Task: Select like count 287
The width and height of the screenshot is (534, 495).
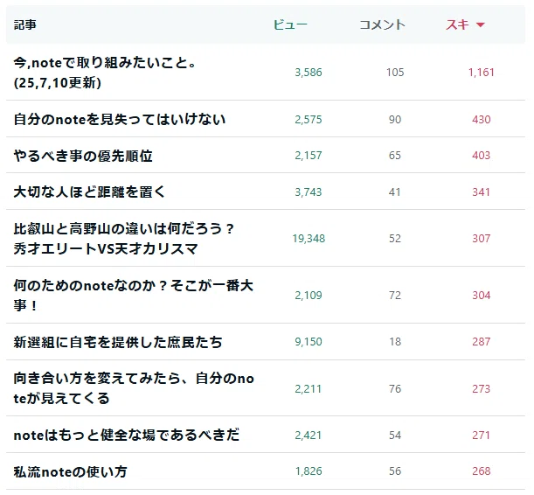Action: [x=482, y=342]
